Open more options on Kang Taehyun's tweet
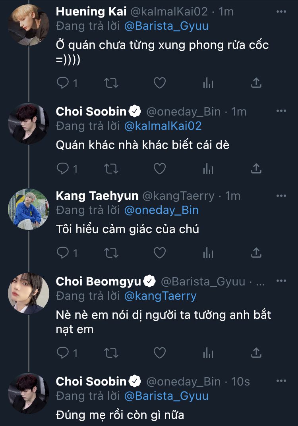The height and width of the screenshot is (426, 298). (281, 196)
